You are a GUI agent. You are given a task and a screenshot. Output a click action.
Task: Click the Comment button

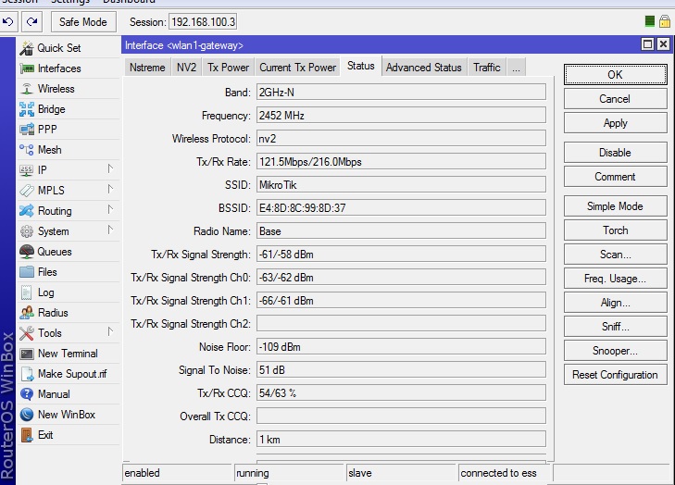pyautogui.click(x=615, y=177)
